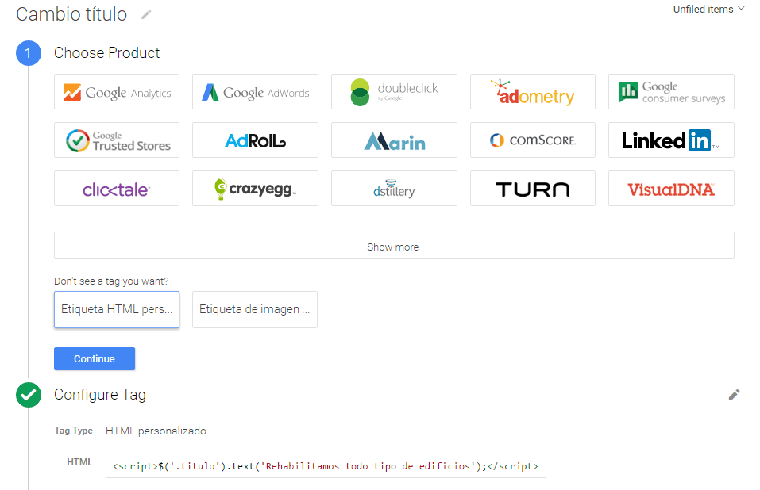Select the Google Analytics product

117,92
